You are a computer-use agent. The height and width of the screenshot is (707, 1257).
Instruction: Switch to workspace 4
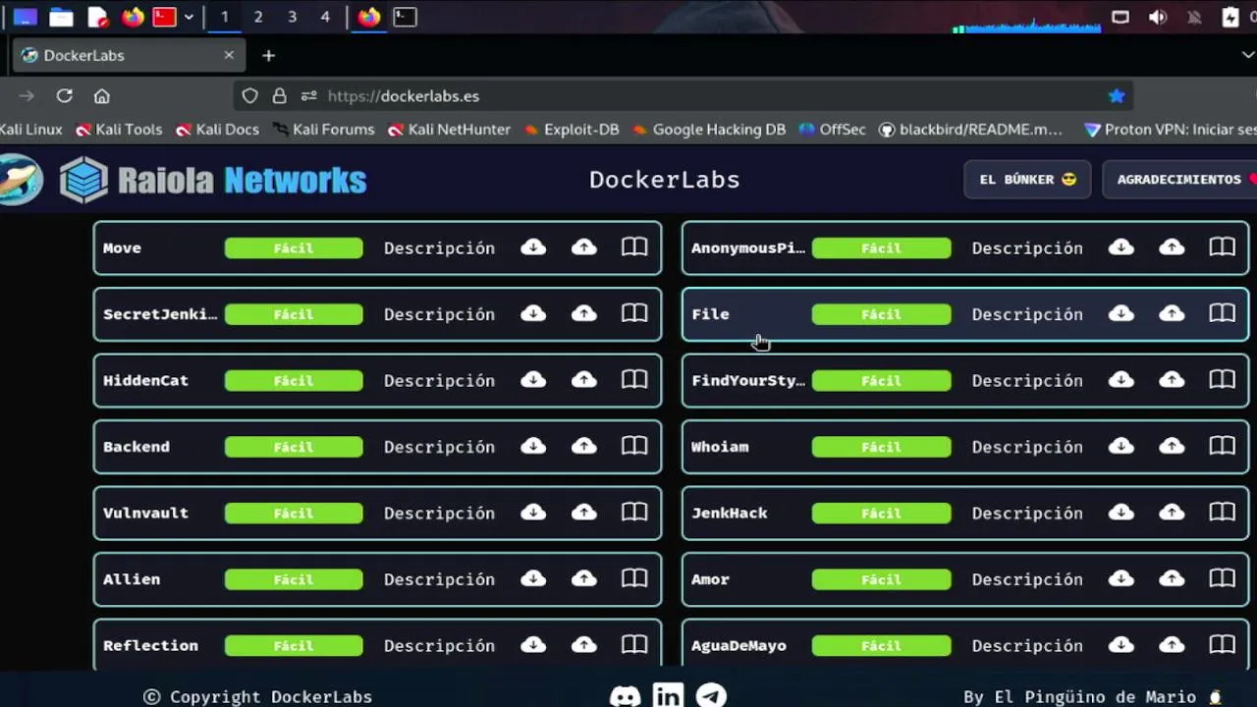[325, 17]
